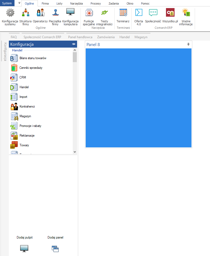Click the Import document icon

pos(14,97)
